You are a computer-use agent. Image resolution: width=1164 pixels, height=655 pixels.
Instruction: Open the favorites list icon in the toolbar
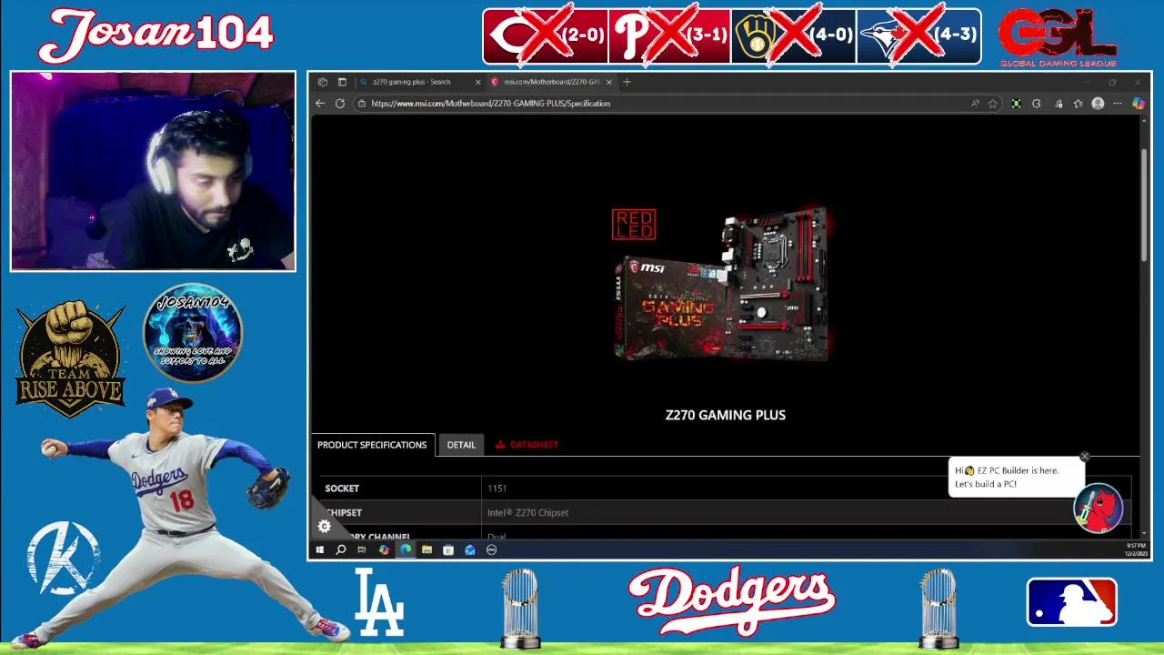point(1079,104)
